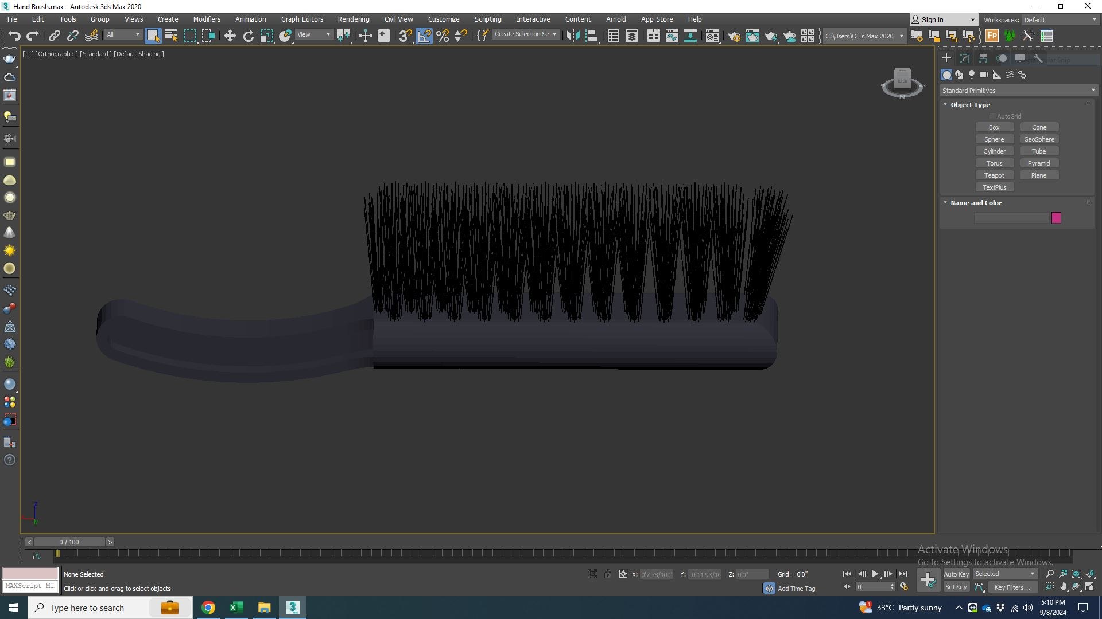Screen dimensions: 1102x619
Task: Open the Curve Editor icon
Action: click(x=672, y=36)
